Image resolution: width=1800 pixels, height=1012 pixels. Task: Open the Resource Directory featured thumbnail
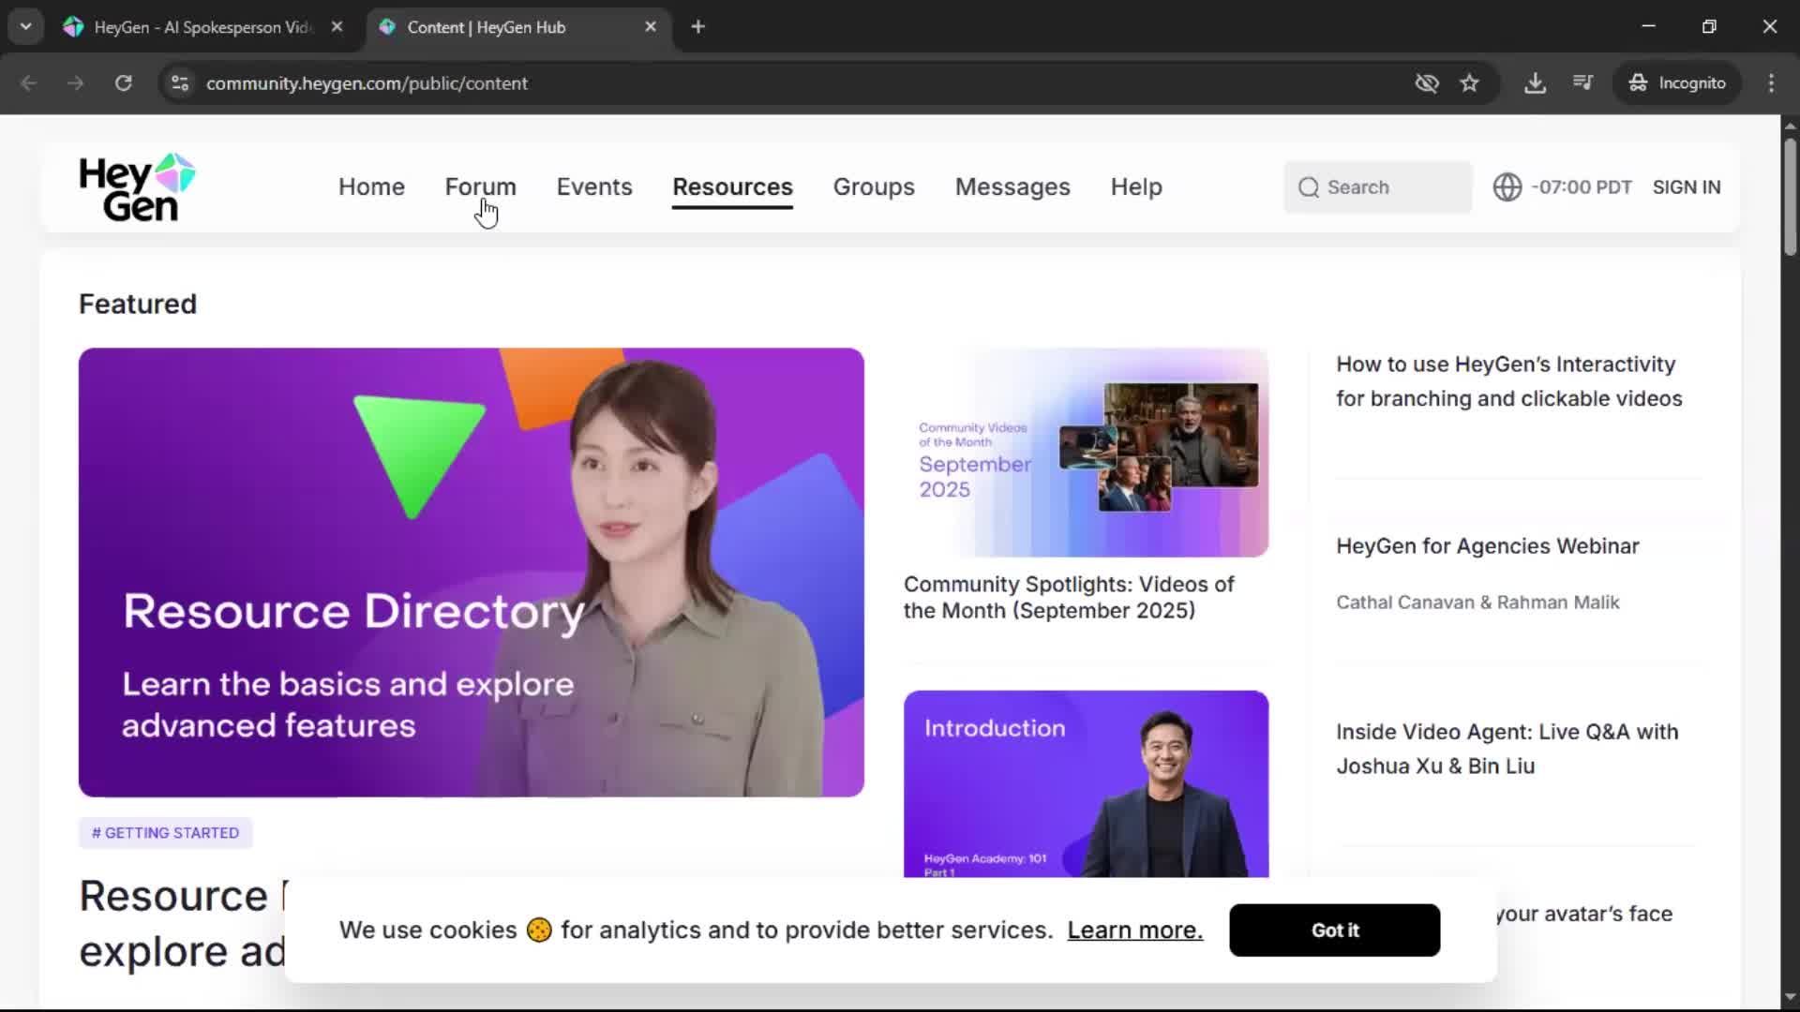click(471, 573)
